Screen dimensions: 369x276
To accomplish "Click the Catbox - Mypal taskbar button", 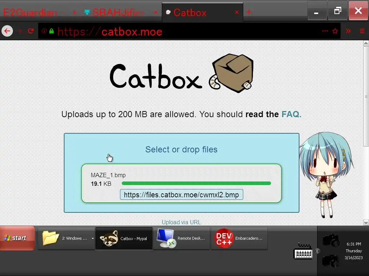I will point(124,239).
